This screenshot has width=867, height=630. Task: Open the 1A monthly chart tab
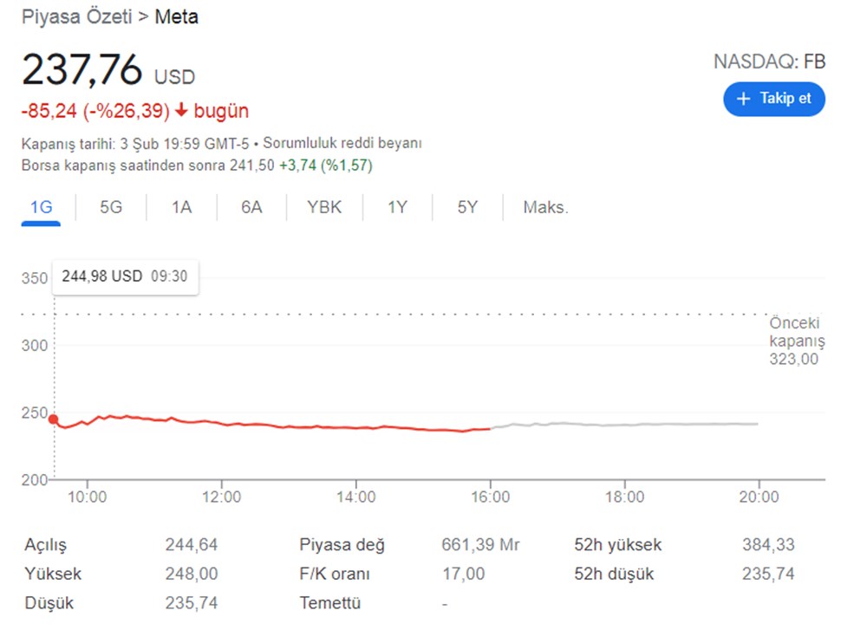(181, 208)
